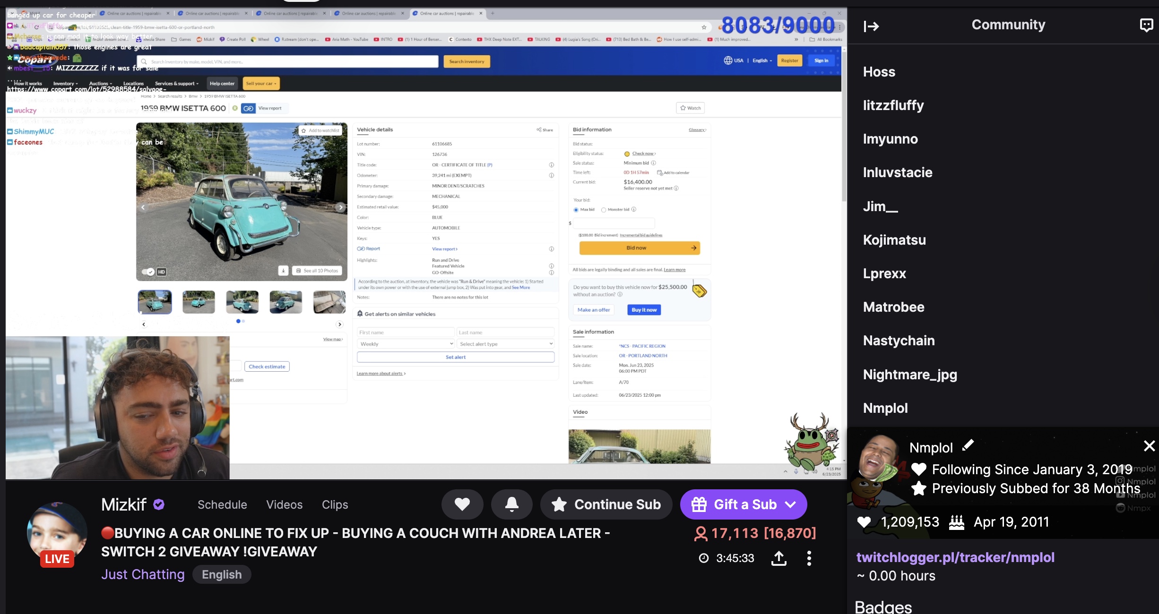Bookmark page with the star icon
Image resolution: width=1159 pixels, height=614 pixels.
[704, 27]
